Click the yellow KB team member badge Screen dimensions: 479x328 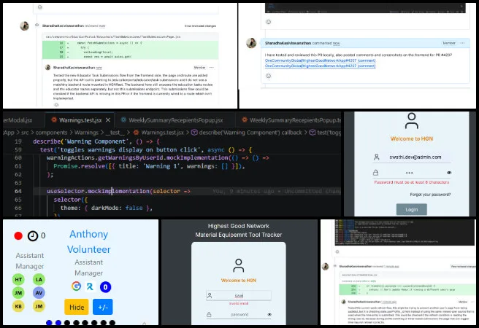[18, 306]
